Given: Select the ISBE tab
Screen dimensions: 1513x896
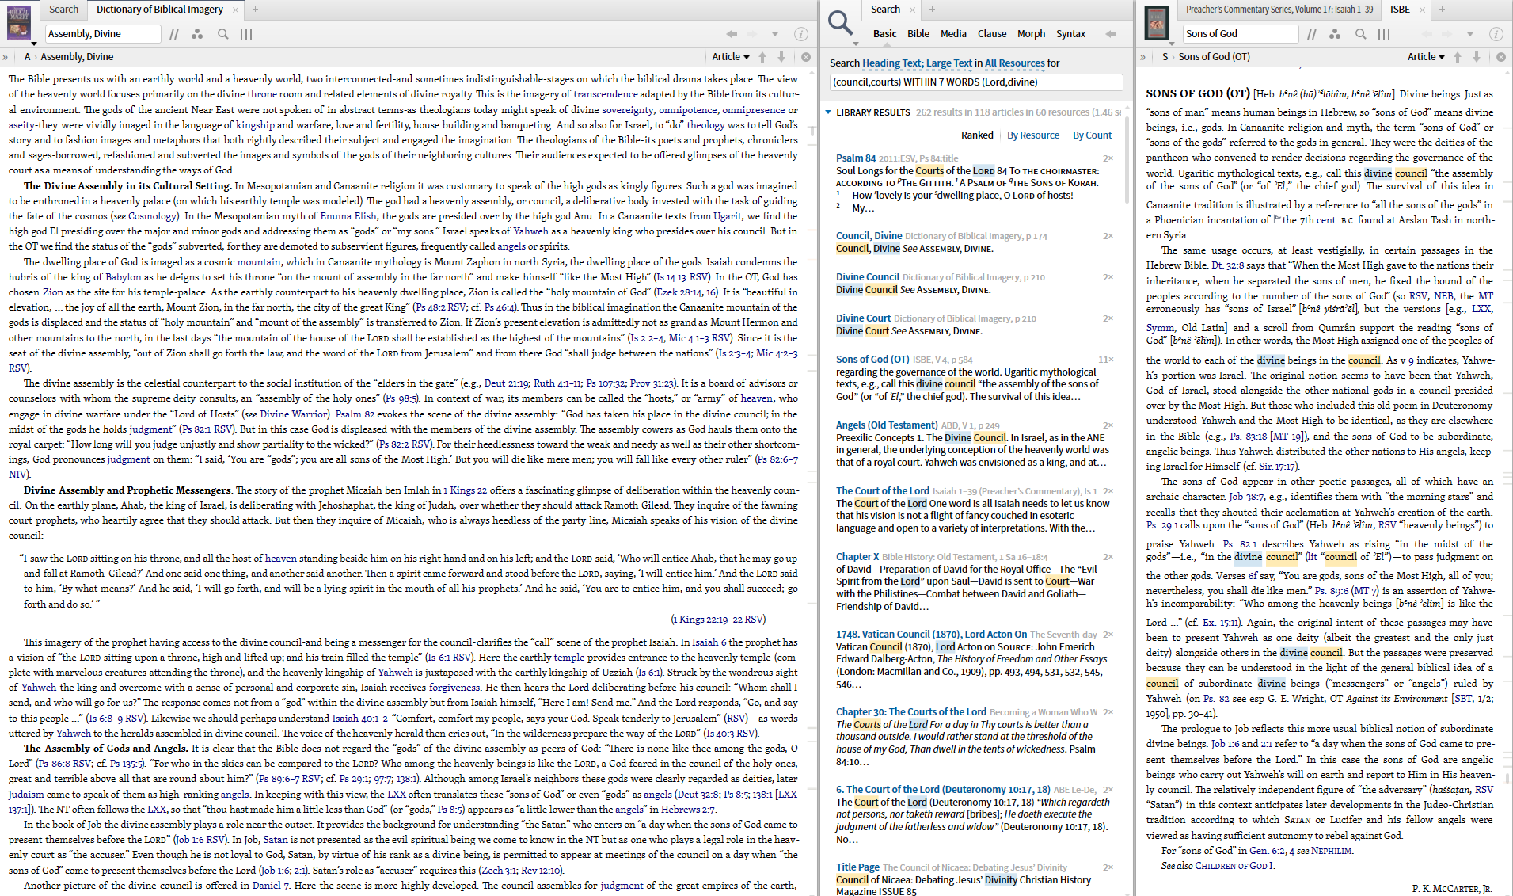Looking at the screenshot, I should click(x=1400, y=10).
